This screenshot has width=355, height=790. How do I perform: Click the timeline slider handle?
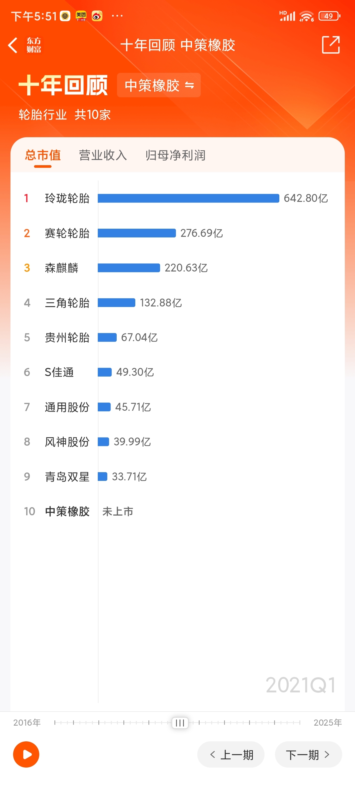click(180, 722)
